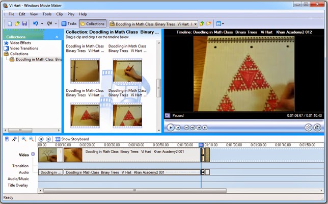
Task: Save the project with the floppy disk icon
Action: click(24, 23)
